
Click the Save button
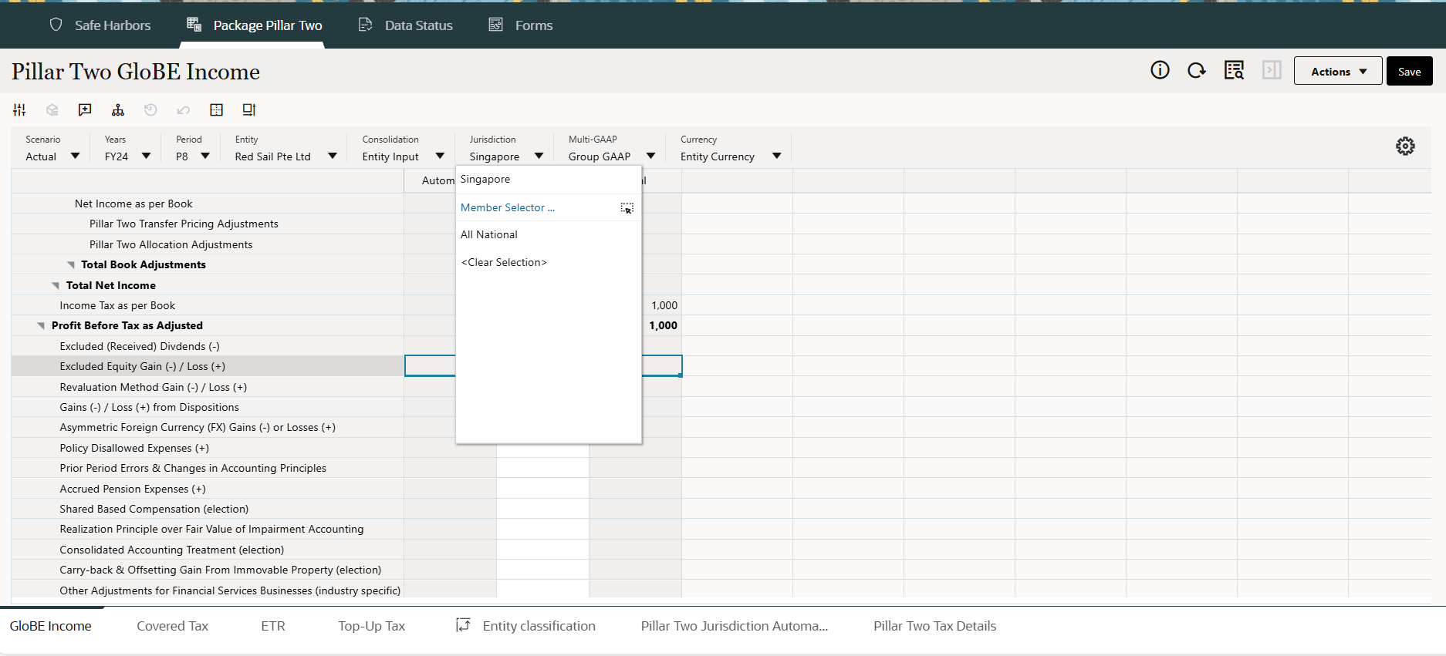tap(1409, 71)
